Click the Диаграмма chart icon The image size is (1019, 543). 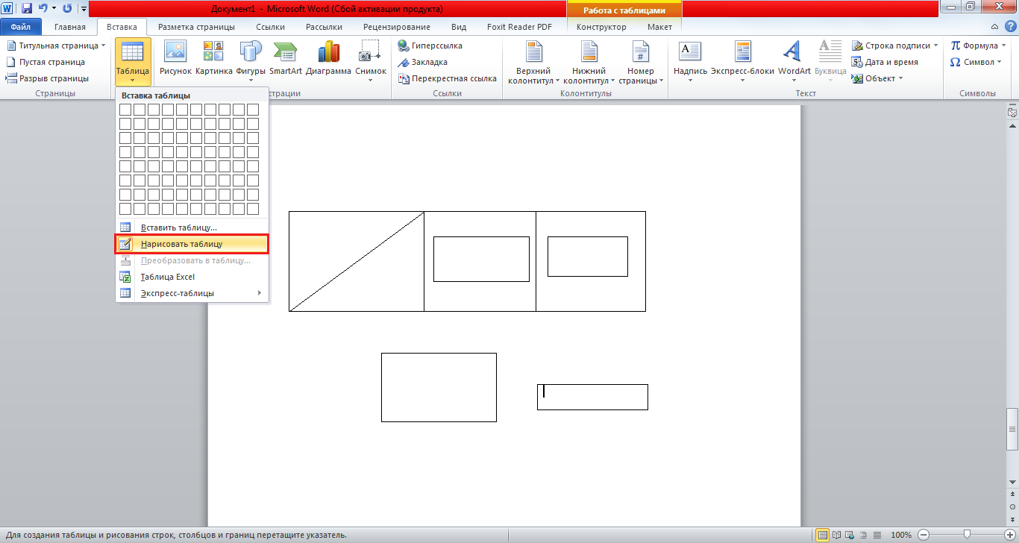[x=328, y=52]
